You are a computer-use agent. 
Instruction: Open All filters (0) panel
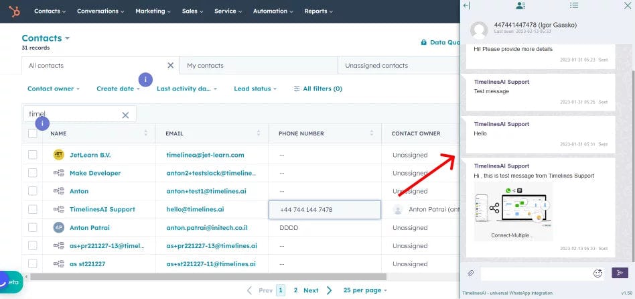318,88
